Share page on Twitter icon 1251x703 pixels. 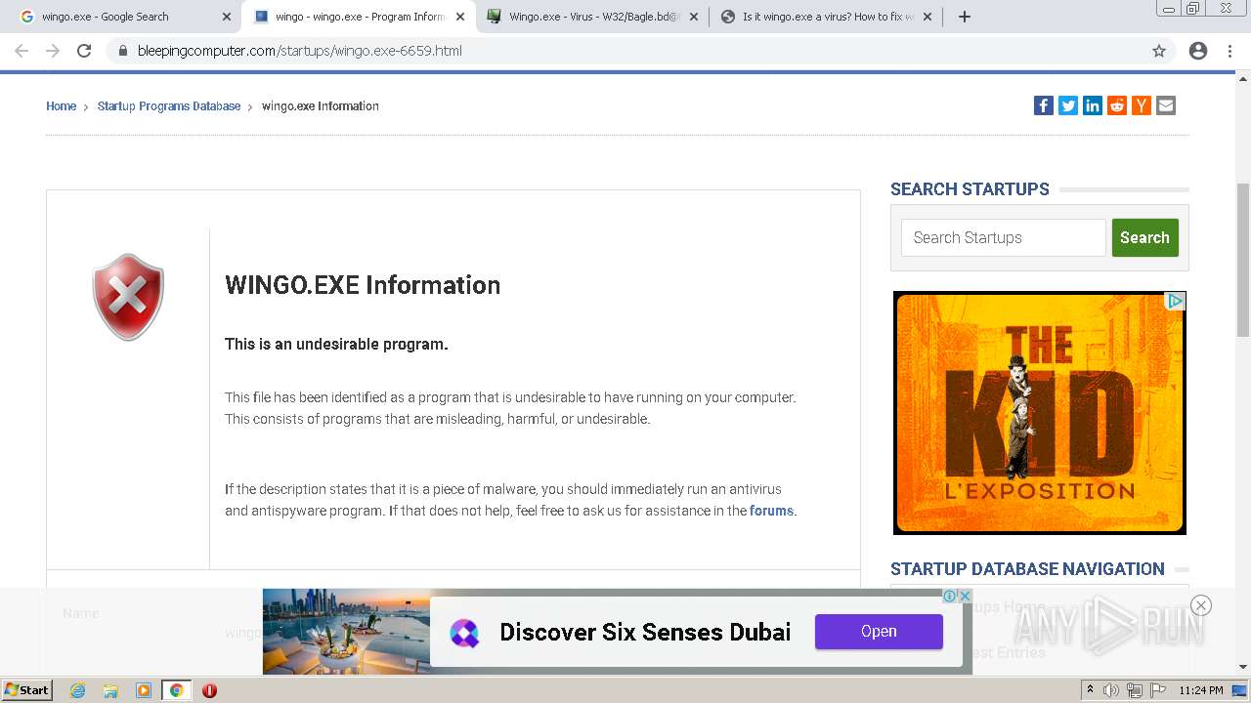[1068, 105]
